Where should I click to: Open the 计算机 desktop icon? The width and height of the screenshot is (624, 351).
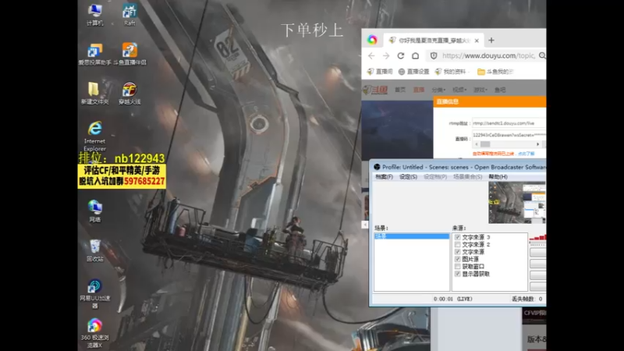tap(94, 15)
